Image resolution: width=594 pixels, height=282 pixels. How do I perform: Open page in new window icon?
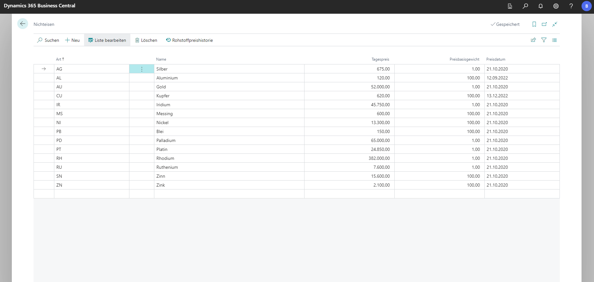[544, 24]
